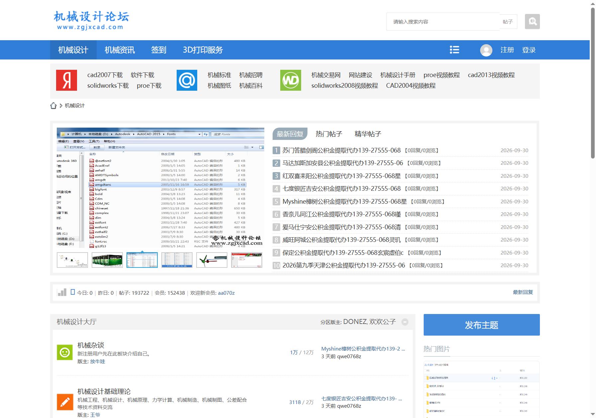
Task: Click the gray user avatar icon
Action: point(486,50)
